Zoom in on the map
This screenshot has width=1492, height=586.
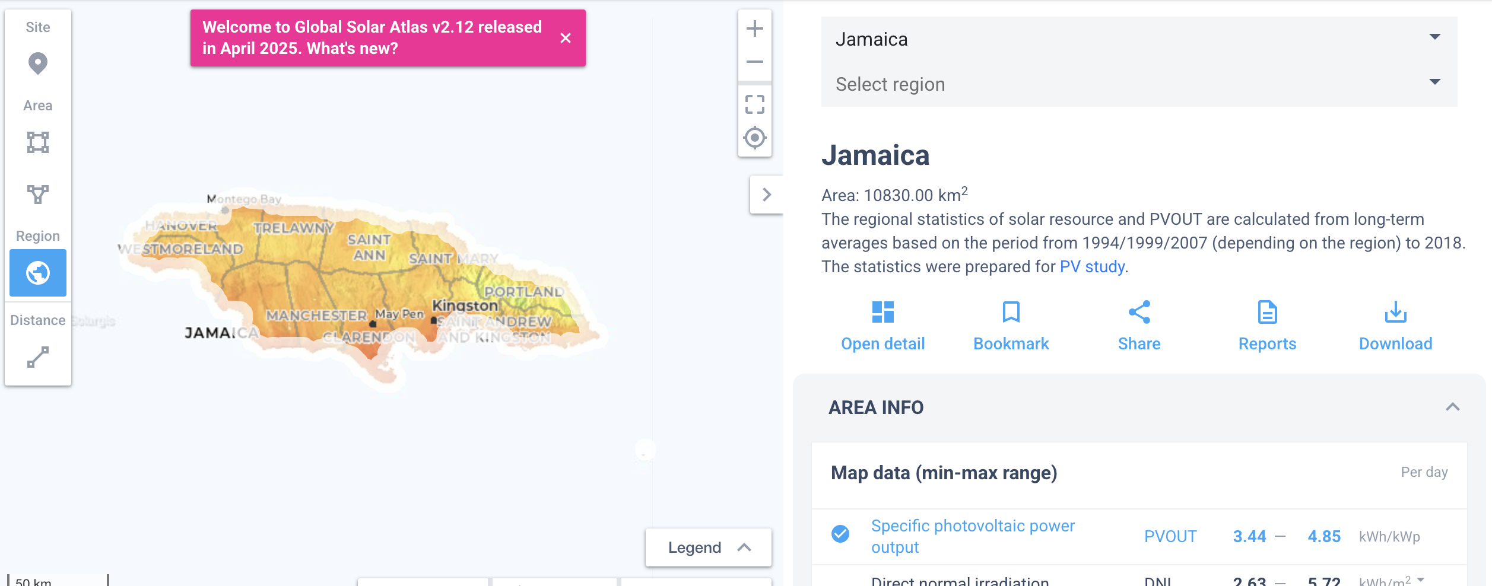[754, 28]
